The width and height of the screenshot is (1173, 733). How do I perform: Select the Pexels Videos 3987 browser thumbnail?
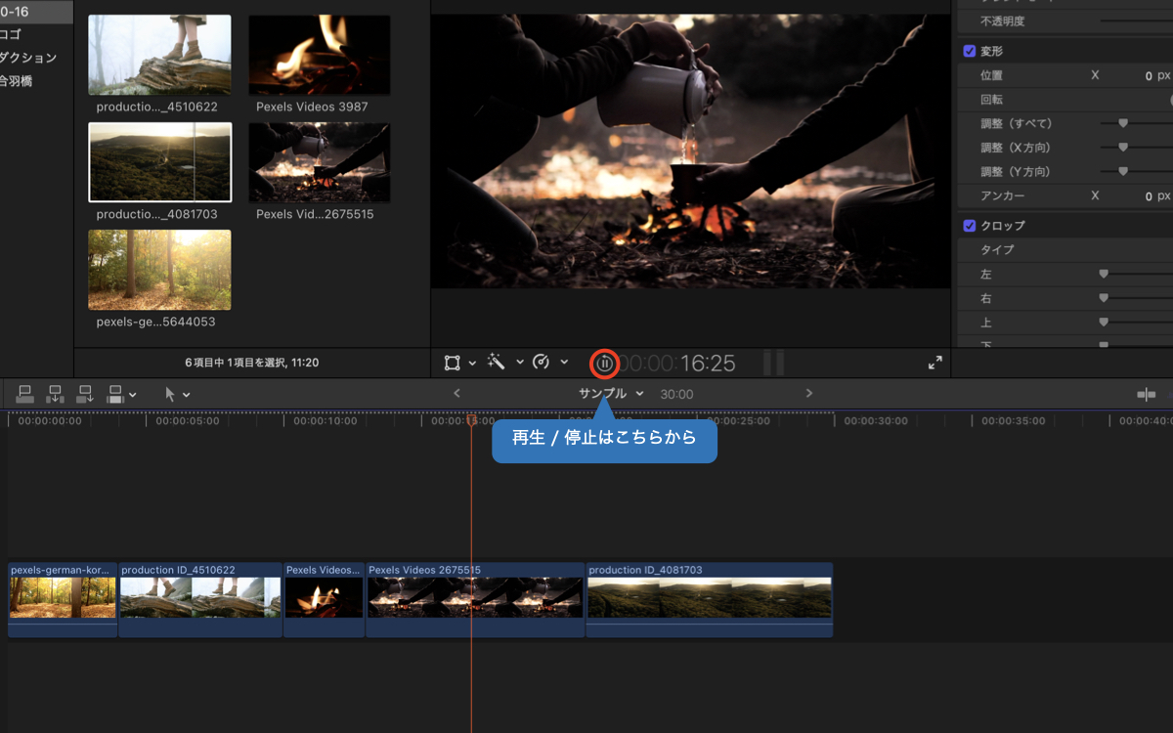pos(320,55)
